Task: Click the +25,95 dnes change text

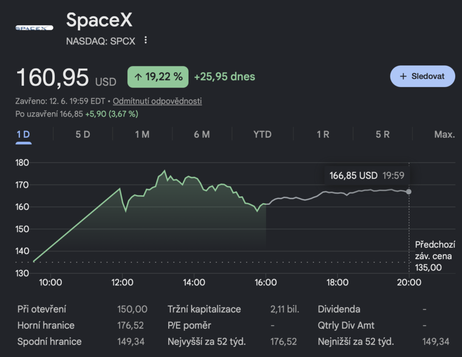Action: pyautogui.click(x=225, y=77)
